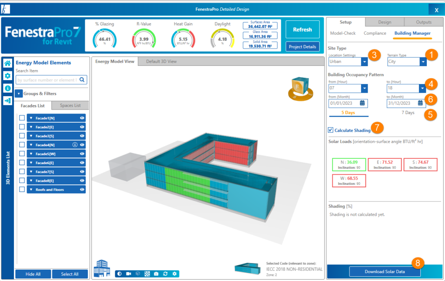Screen dimensions: 445x281
Task: Open Project Details
Action: click(302, 47)
